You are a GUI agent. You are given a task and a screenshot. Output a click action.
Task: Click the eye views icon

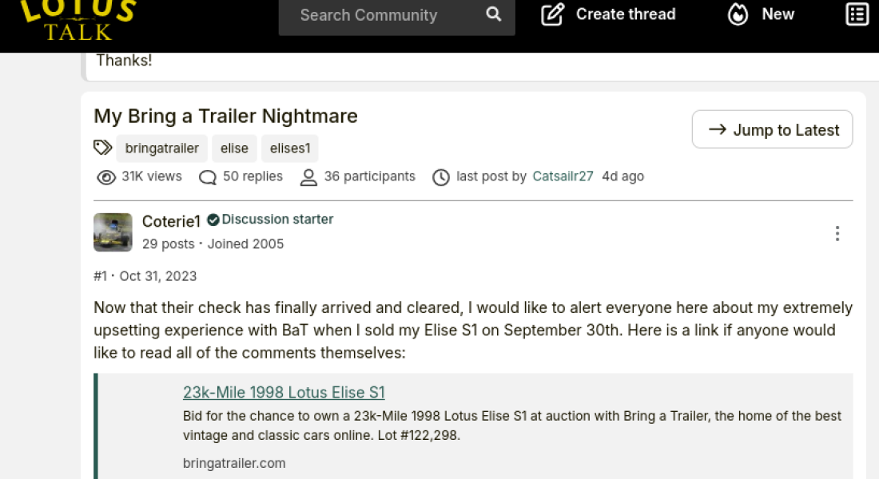point(106,177)
